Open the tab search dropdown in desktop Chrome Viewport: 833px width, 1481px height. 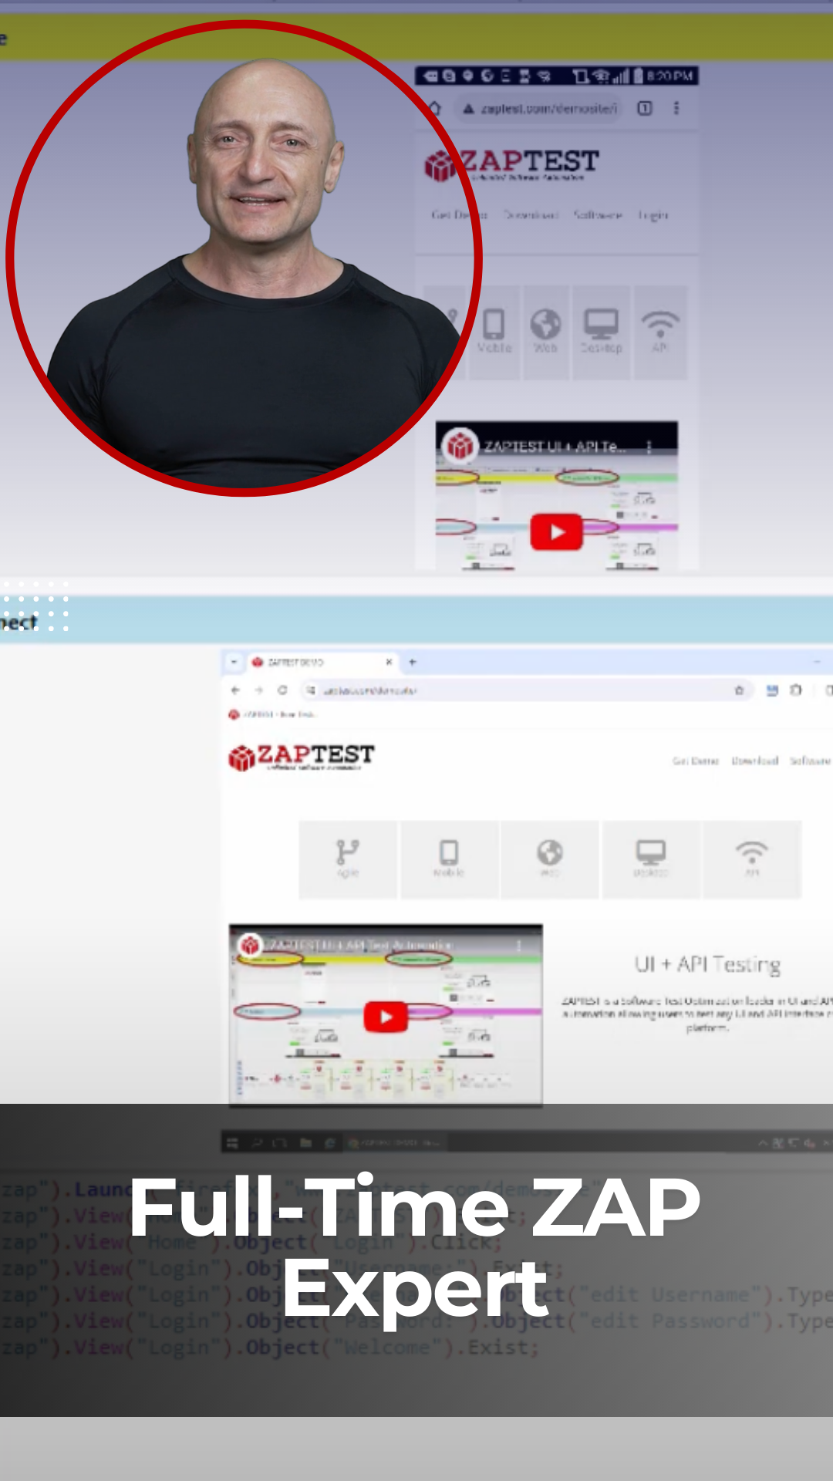click(x=234, y=662)
